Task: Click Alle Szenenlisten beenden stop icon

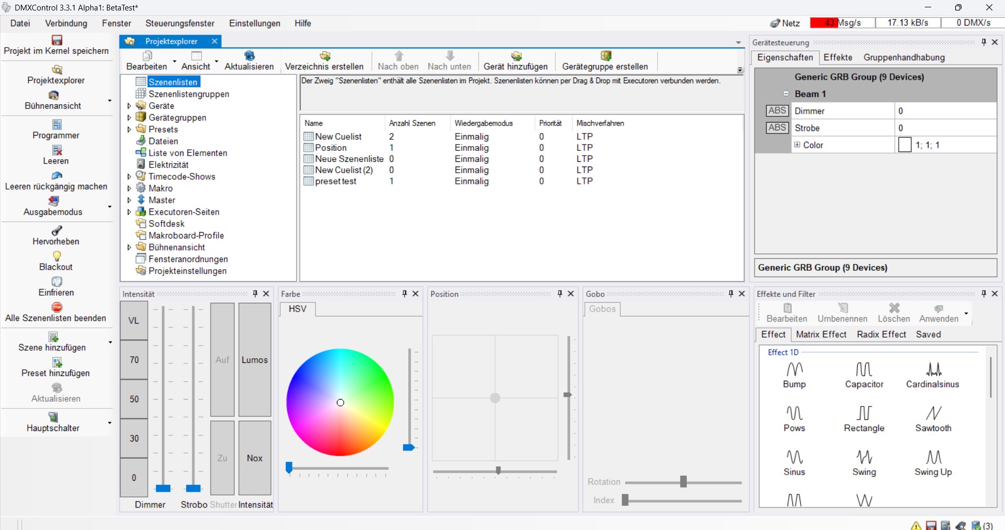Action: (57, 307)
